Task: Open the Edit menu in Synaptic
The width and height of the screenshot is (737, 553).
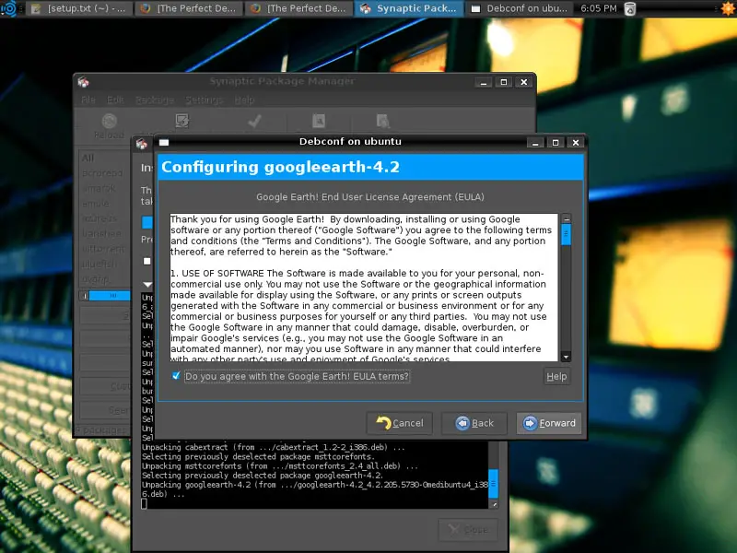Action: point(115,100)
